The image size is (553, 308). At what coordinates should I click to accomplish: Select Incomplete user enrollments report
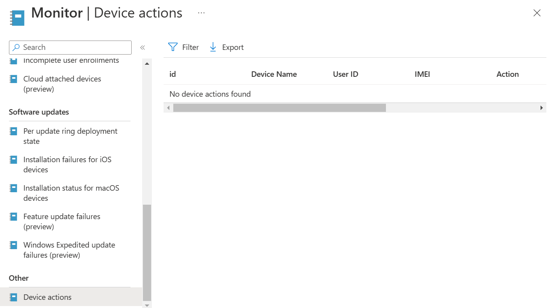point(70,60)
